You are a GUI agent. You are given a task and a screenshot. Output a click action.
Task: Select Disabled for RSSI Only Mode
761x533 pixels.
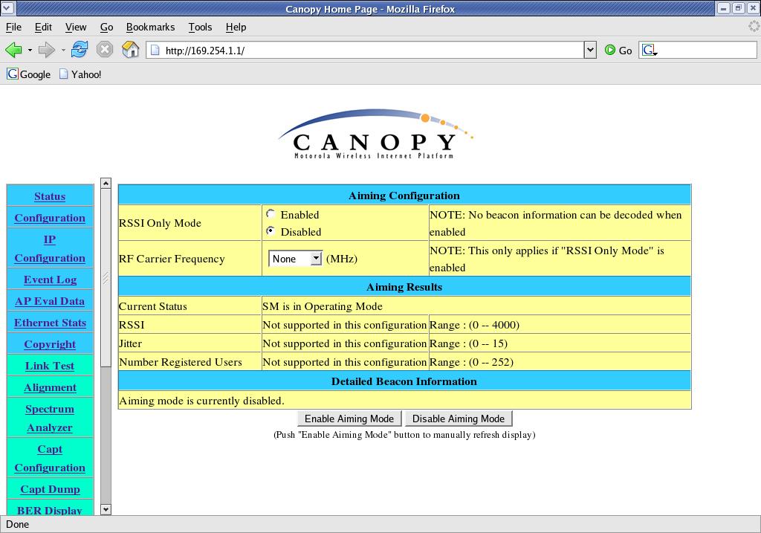271,231
